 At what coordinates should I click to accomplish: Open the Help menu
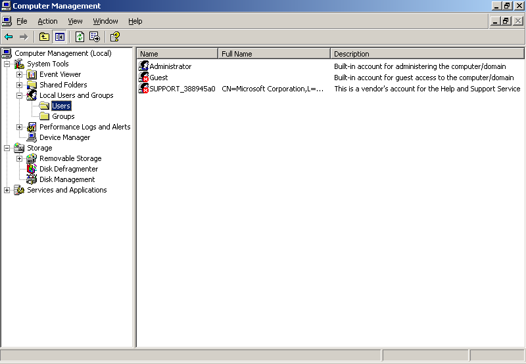pyautogui.click(x=135, y=21)
